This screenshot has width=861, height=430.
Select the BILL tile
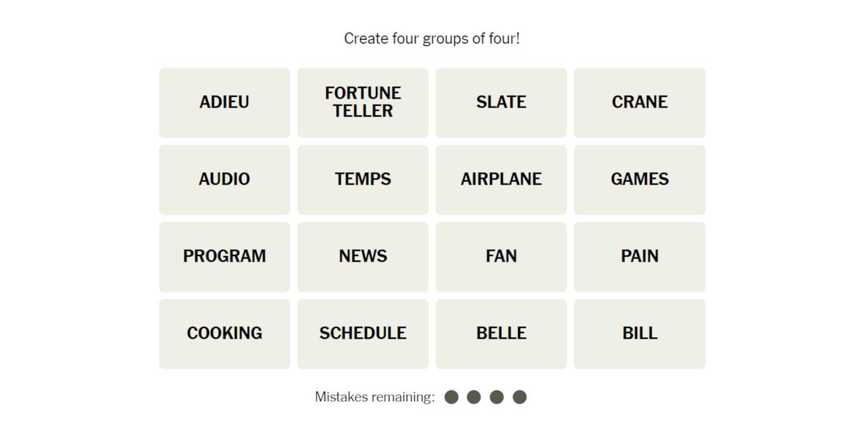(639, 334)
